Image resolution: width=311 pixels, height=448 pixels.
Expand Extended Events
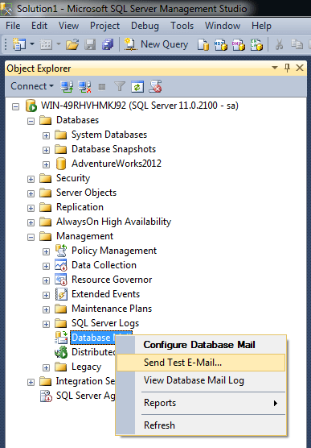click(46, 295)
